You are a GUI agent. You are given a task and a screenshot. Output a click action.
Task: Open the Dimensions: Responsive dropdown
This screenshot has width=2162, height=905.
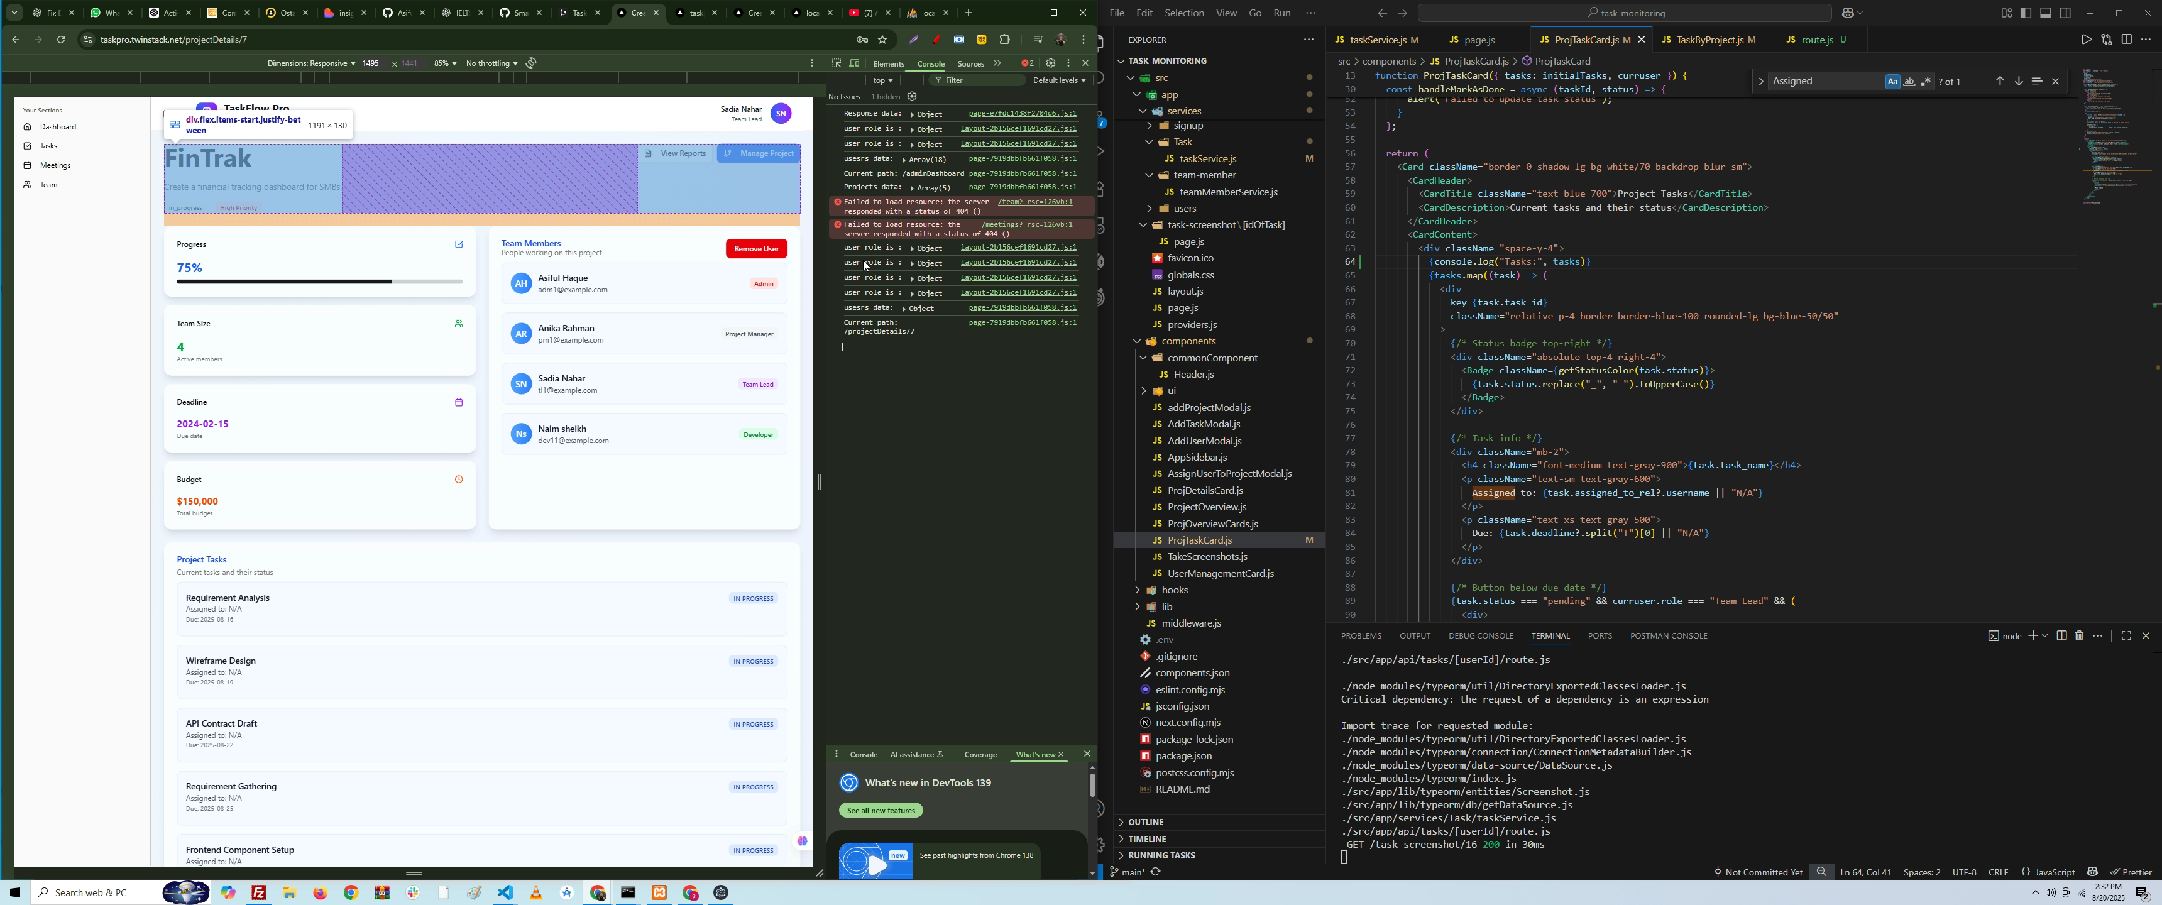pos(310,64)
